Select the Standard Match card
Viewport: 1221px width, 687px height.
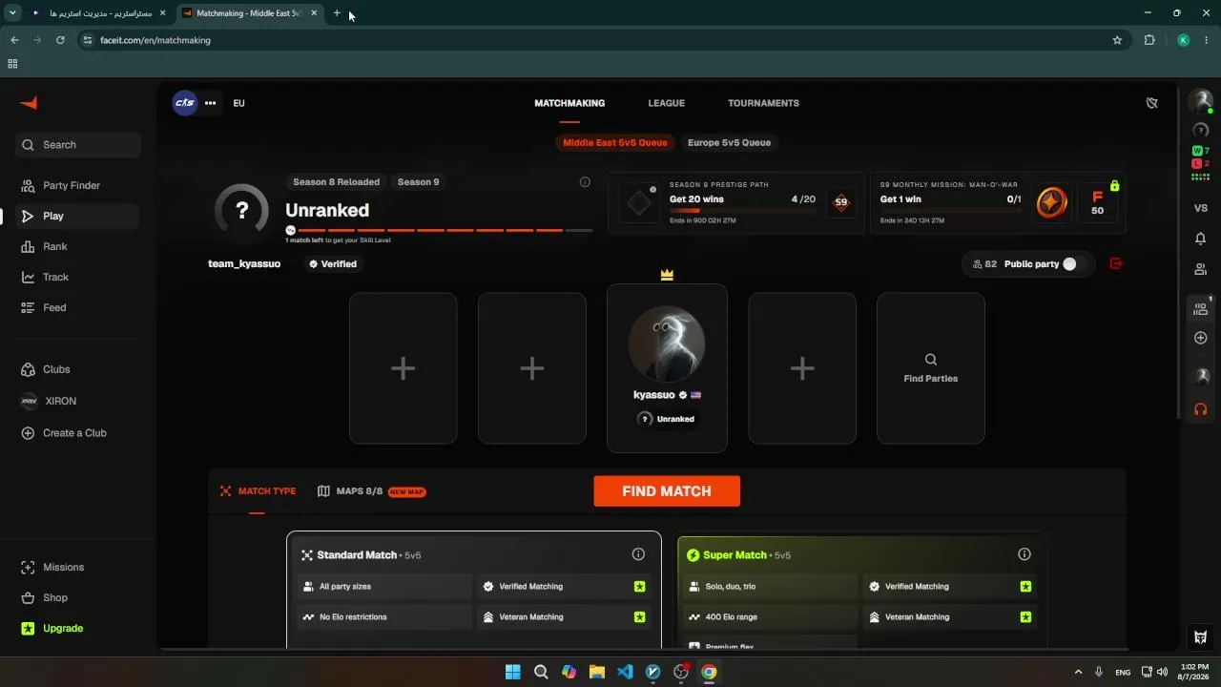click(473, 590)
